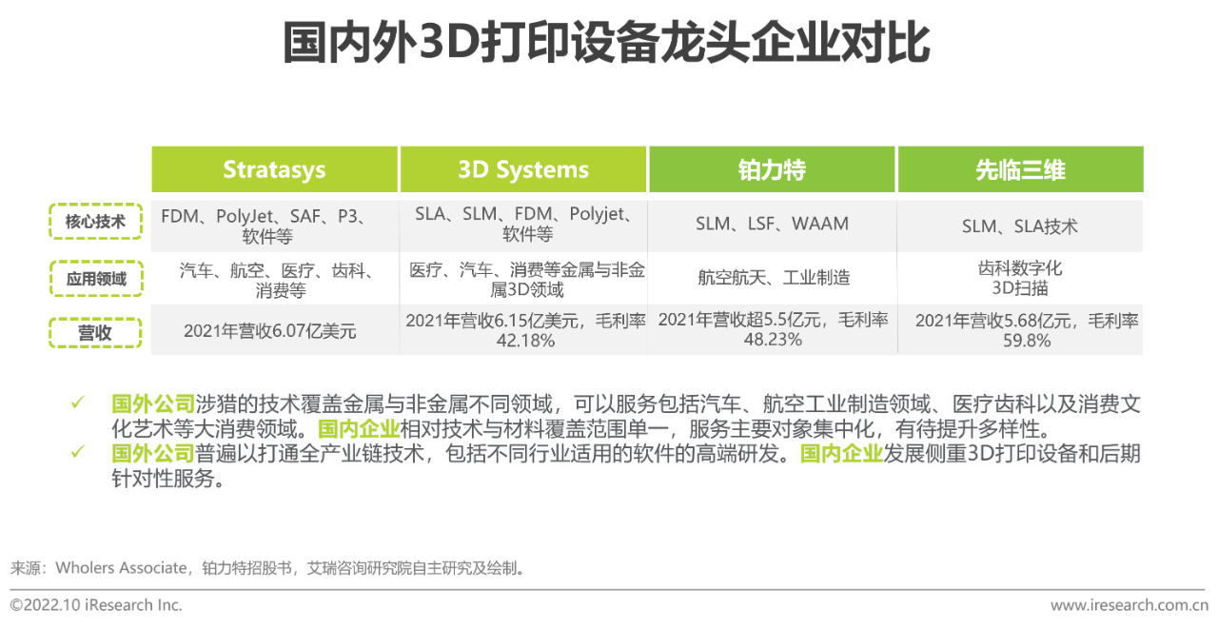Select the 3D Systems column header
1218x628 pixels.
523,169
